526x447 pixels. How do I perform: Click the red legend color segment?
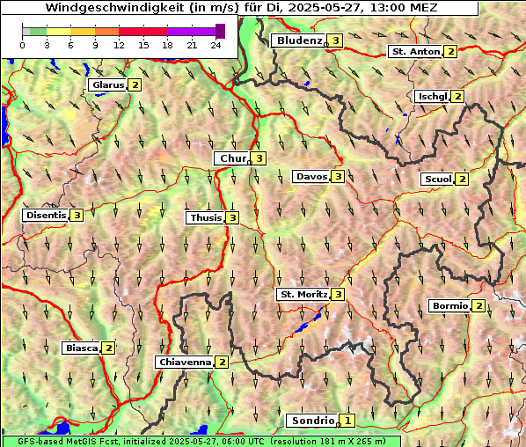click(x=142, y=32)
